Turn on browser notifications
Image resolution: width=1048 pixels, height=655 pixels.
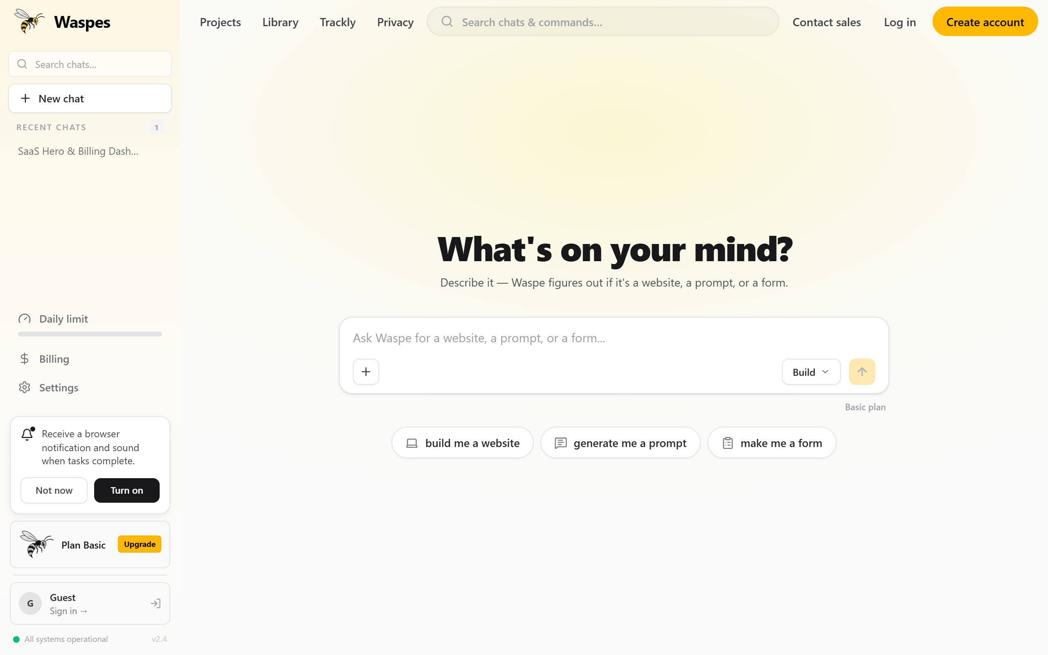pos(127,490)
